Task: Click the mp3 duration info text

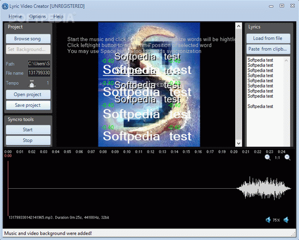Action: [59, 217]
